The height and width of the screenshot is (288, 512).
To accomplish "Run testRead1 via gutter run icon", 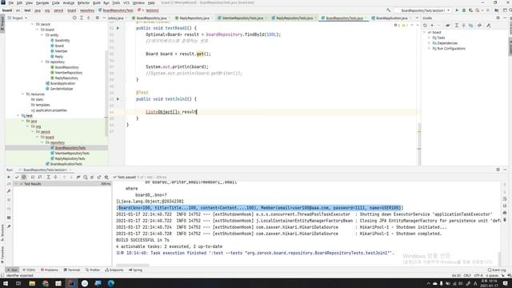I will tap(118, 28).
